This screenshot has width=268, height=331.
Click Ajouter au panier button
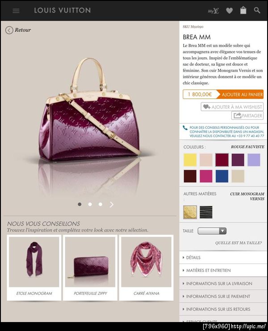coord(240,94)
